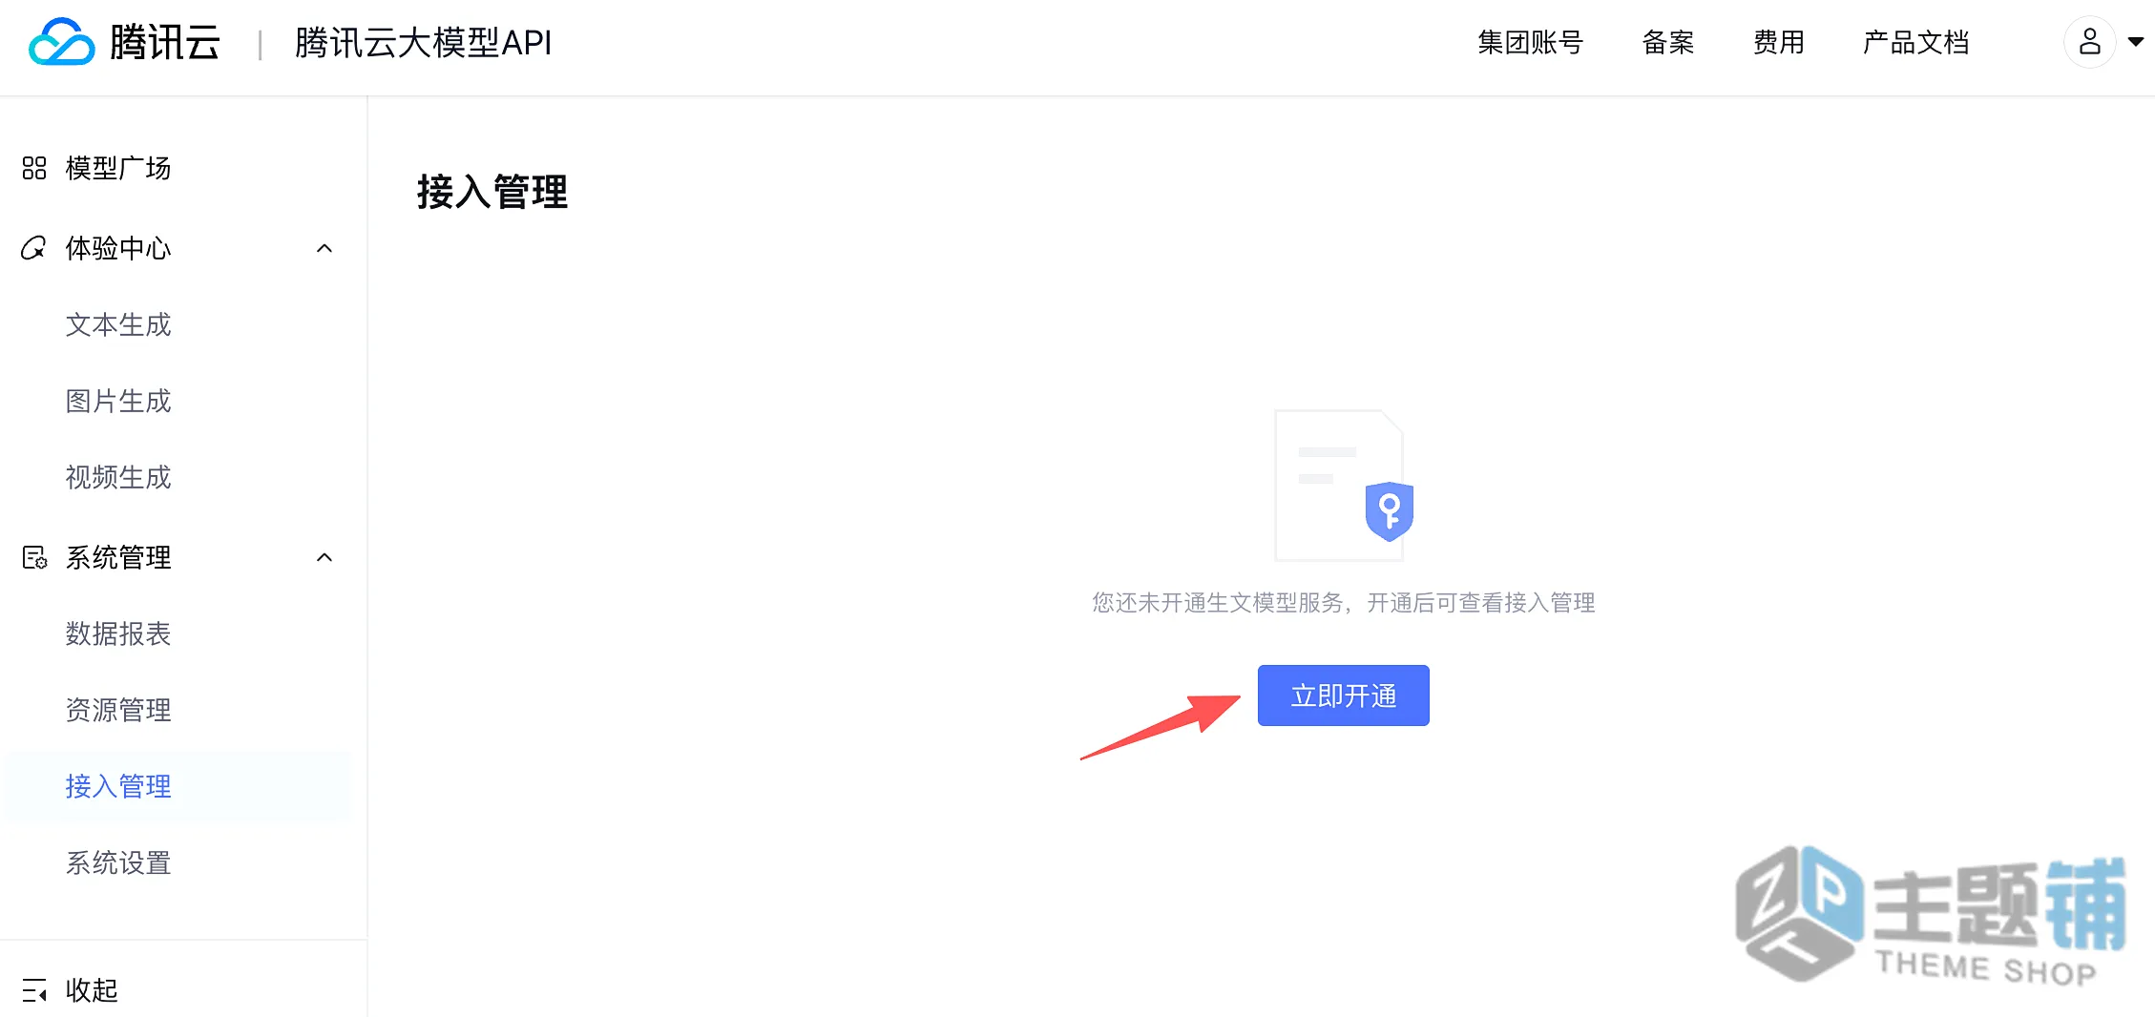Open 视频生成 under 体验中心
This screenshot has height=1017, width=2155.
118,477
